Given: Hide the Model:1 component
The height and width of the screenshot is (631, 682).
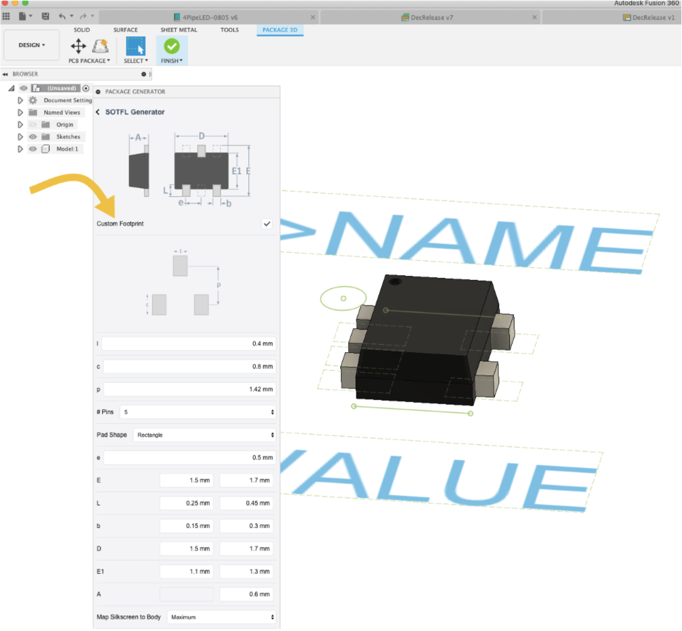Looking at the screenshot, I should [x=33, y=149].
